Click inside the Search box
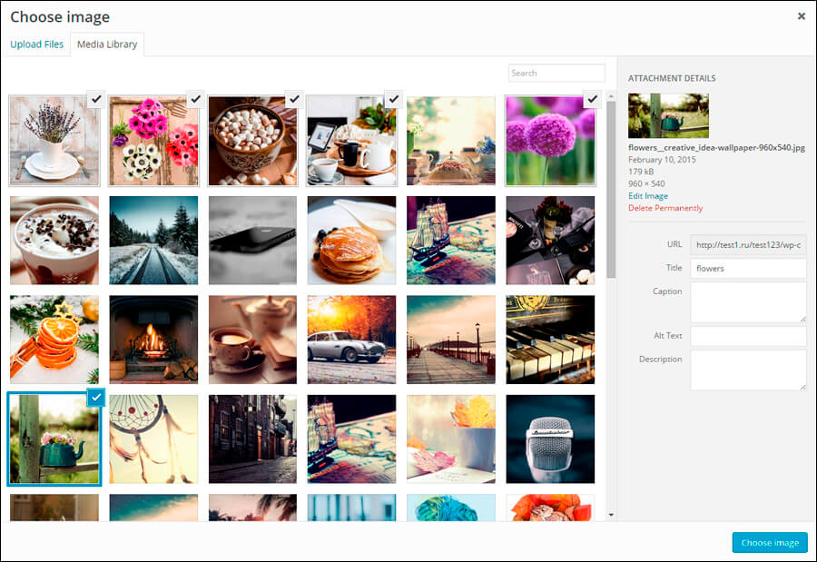 click(556, 73)
